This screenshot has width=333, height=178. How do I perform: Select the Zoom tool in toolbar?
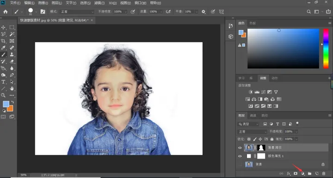coord(3,95)
